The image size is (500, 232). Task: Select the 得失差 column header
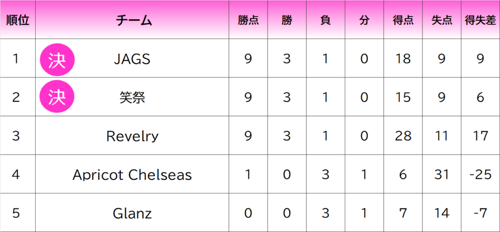(480, 20)
